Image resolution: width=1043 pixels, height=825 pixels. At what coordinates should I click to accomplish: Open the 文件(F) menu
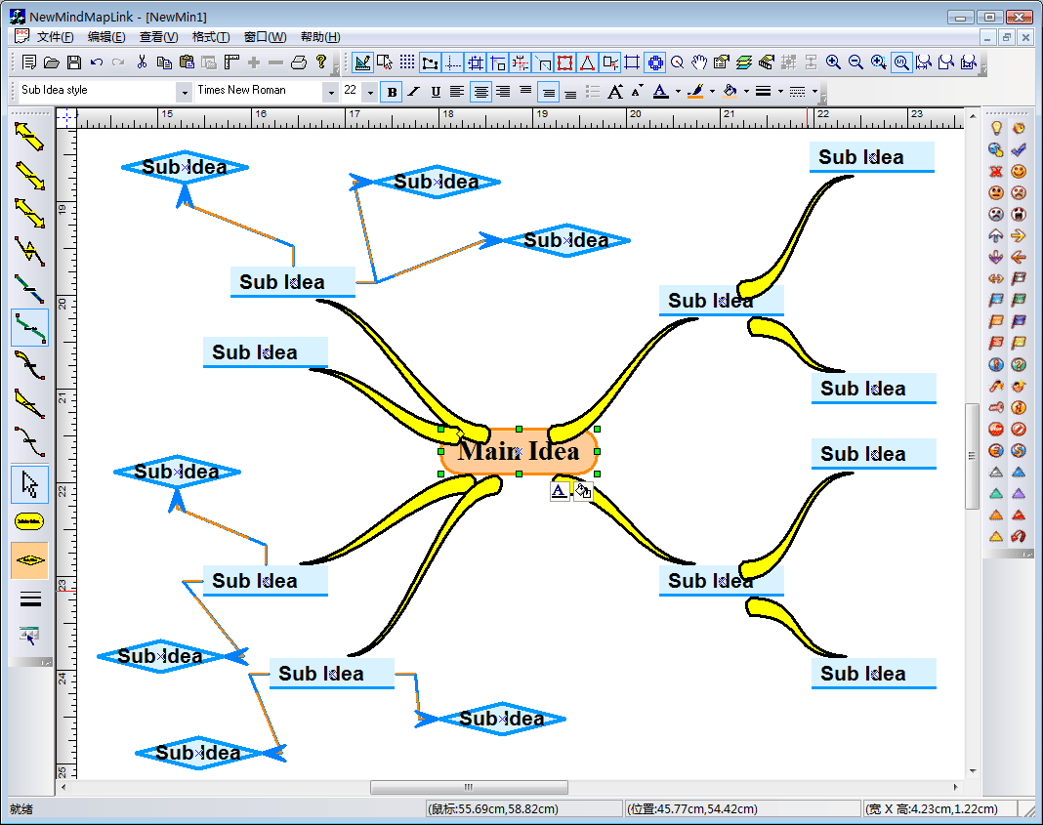(55, 37)
